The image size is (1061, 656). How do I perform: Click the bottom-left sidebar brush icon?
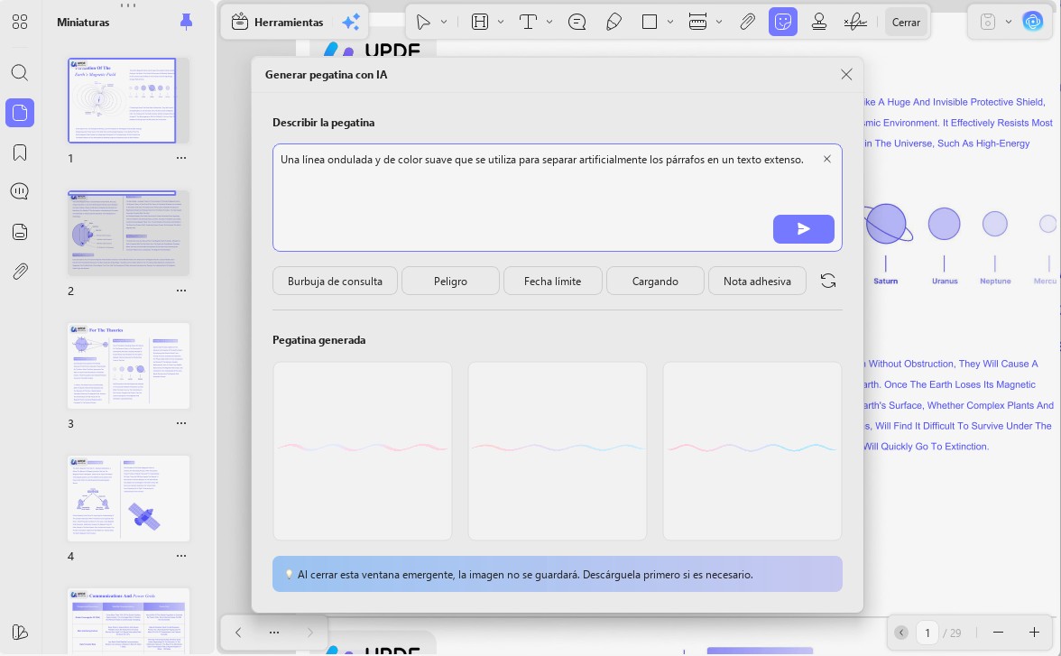(x=20, y=633)
